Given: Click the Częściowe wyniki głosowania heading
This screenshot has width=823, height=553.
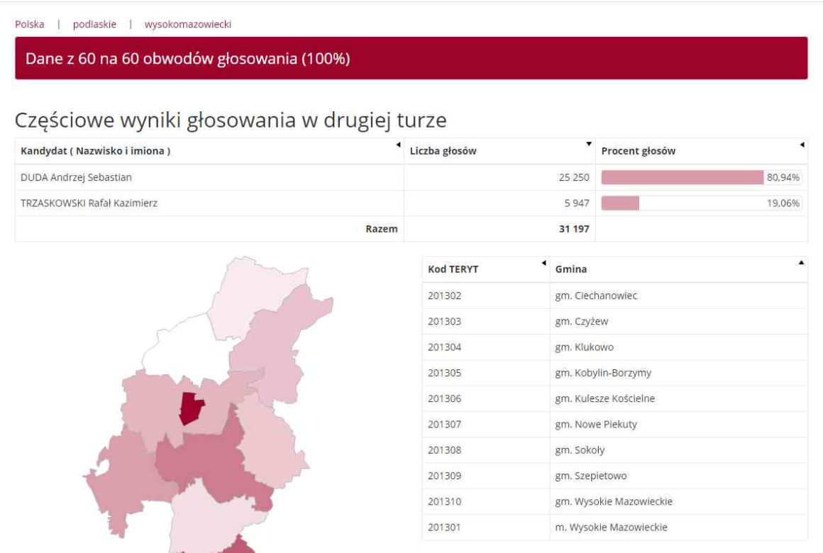Looking at the screenshot, I should 231,120.
